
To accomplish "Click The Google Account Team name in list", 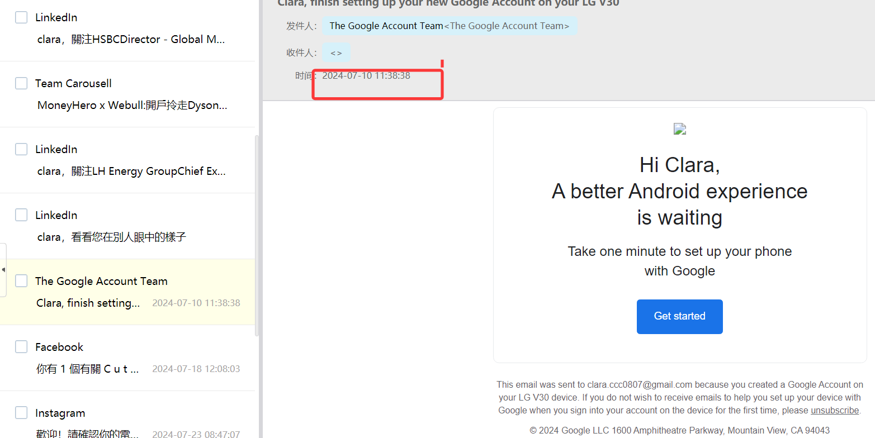I will [101, 281].
